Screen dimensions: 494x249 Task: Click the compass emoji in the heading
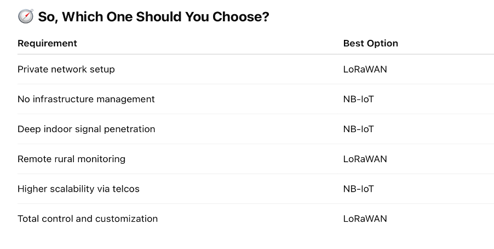click(25, 17)
